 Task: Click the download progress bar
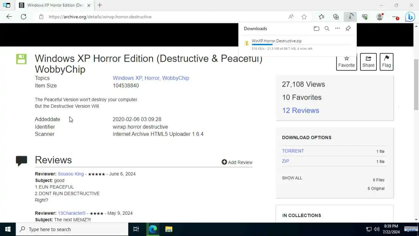(301, 45)
